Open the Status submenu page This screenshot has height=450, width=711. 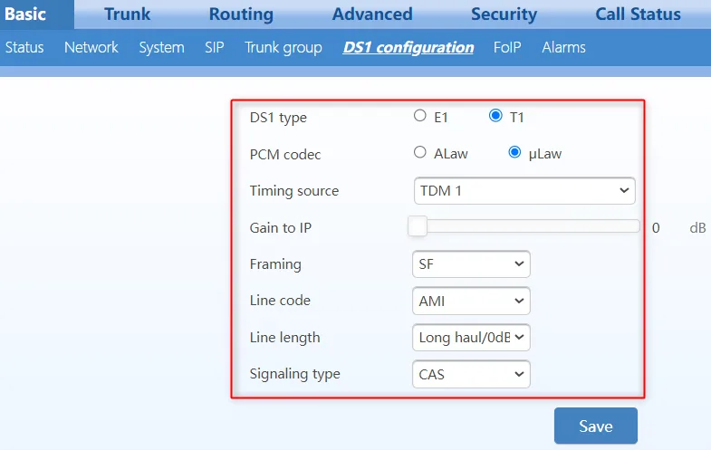tap(24, 47)
